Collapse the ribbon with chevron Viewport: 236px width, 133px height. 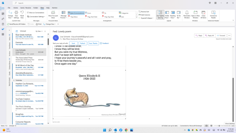click(x=233, y=20)
